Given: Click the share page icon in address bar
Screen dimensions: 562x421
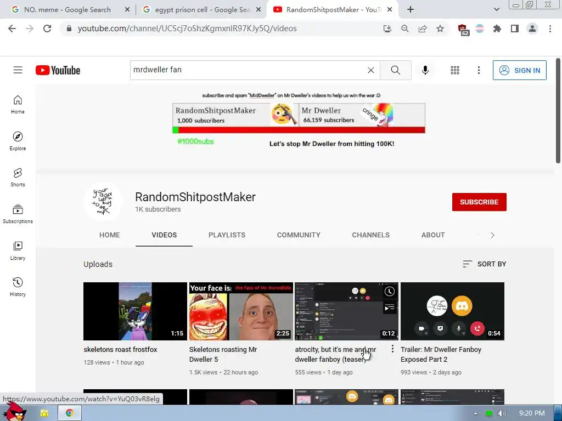Looking at the screenshot, I should [423, 29].
